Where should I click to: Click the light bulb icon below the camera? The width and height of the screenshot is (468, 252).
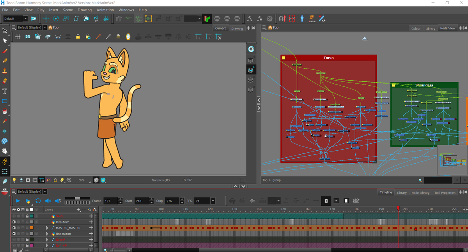[14, 180]
